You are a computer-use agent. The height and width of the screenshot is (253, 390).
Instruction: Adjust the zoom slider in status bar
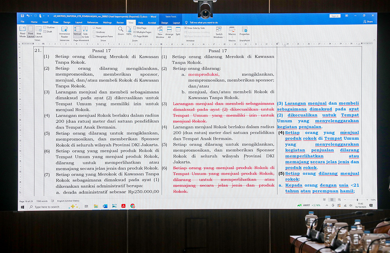356,200
